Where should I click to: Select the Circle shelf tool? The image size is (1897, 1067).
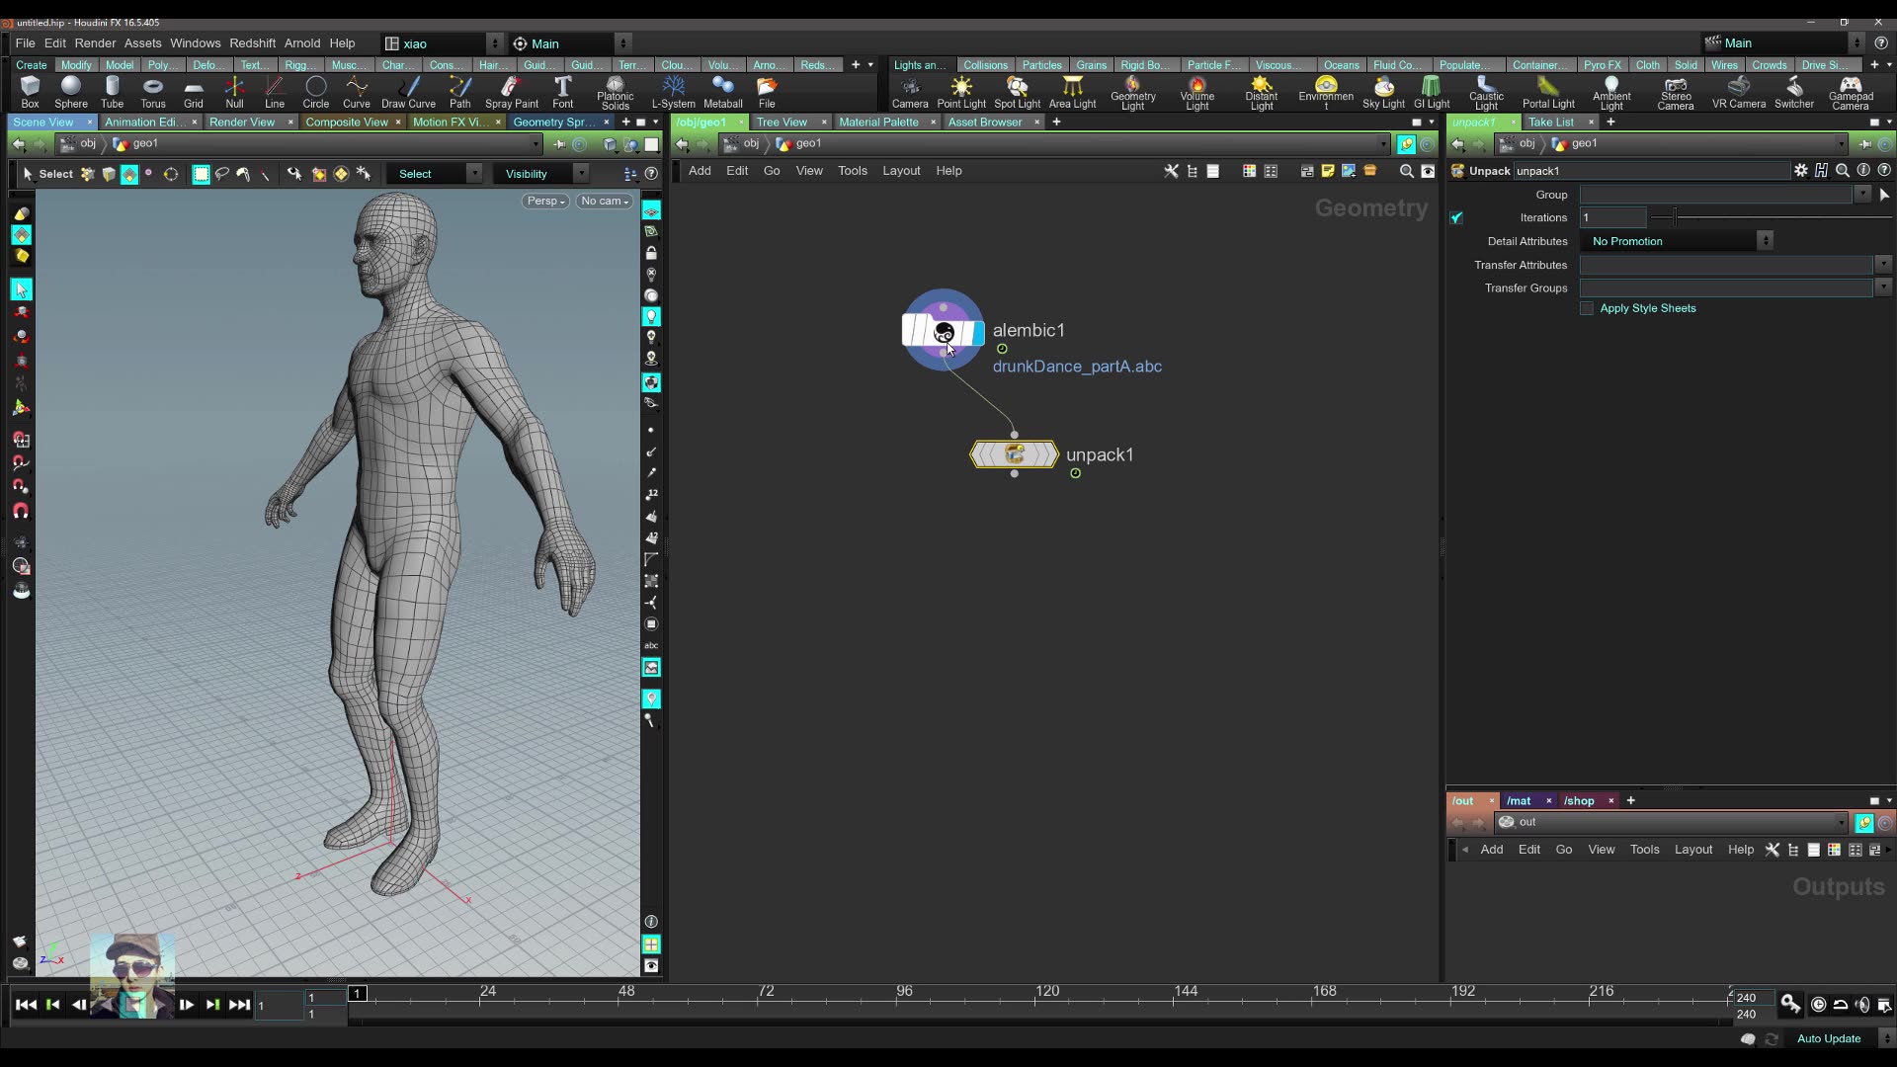(315, 92)
